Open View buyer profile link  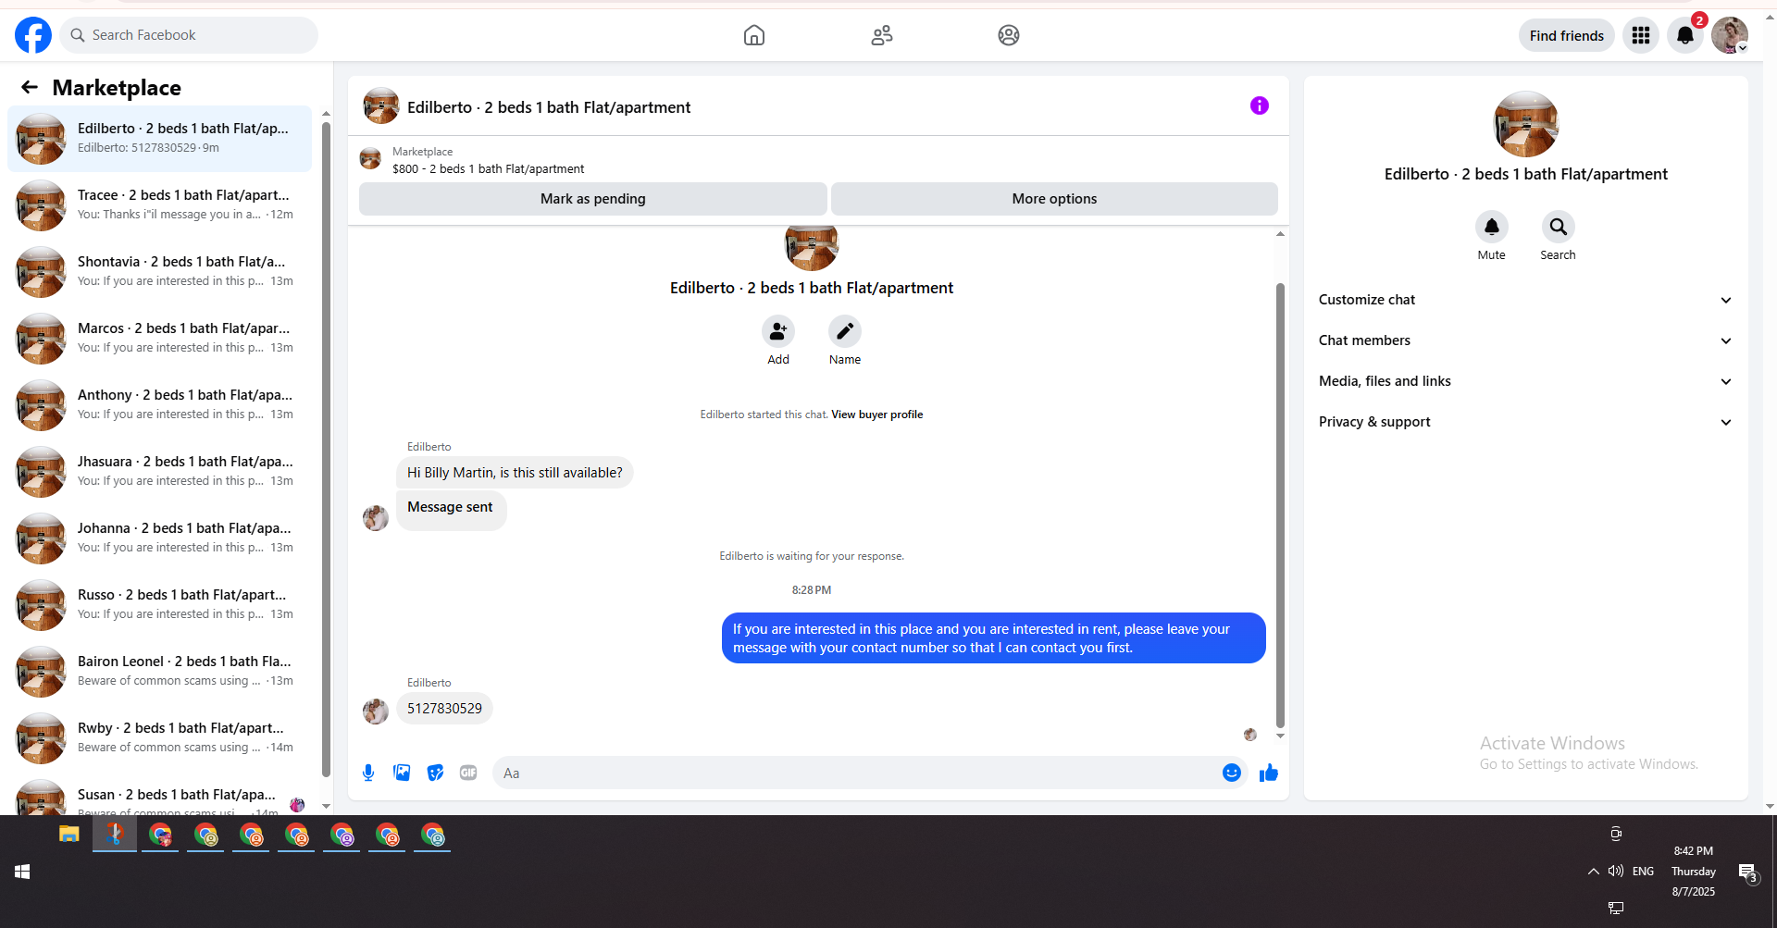click(876, 415)
